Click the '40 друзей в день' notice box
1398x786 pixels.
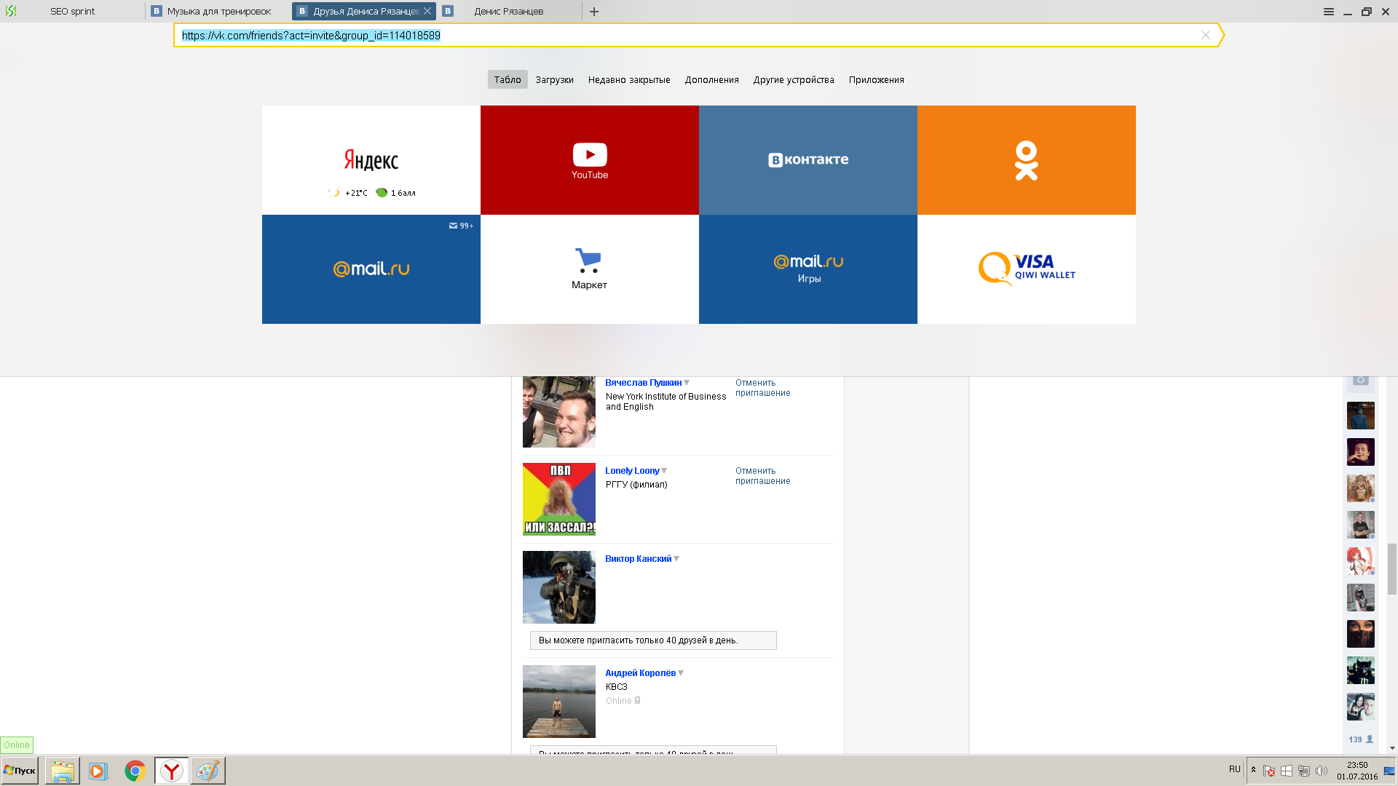pyautogui.click(x=653, y=640)
